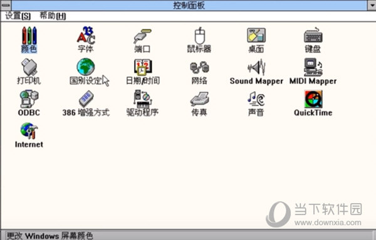Open the 传真 (Fax) machine icon
The width and height of the screenshot is (376, 240).
[x=199, y=99]
